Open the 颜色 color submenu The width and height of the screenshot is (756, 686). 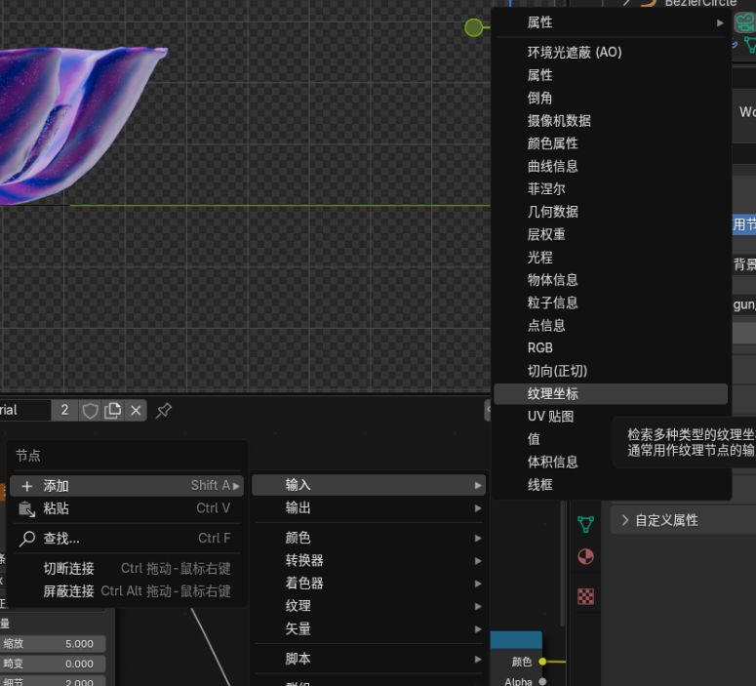click(369, 538)
